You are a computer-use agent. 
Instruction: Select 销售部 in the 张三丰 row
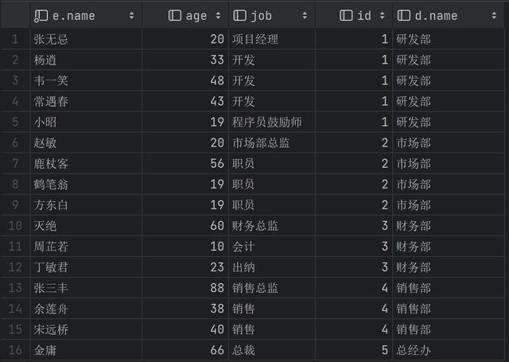414,288
